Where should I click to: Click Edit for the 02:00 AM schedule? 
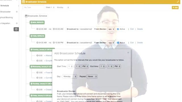[x=132, y=29]
